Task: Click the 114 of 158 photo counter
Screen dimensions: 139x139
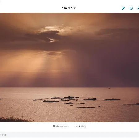Action: 69,8
